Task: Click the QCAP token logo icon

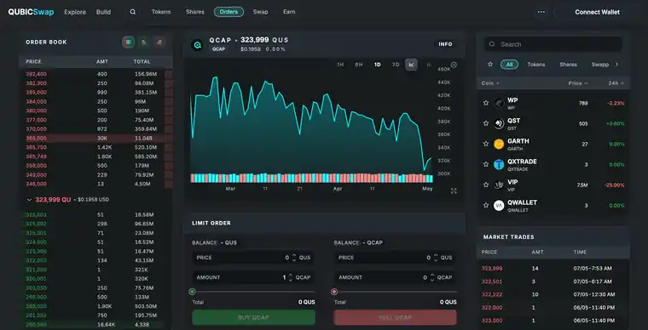Action: pyautogui.click(x=198, y=44)
